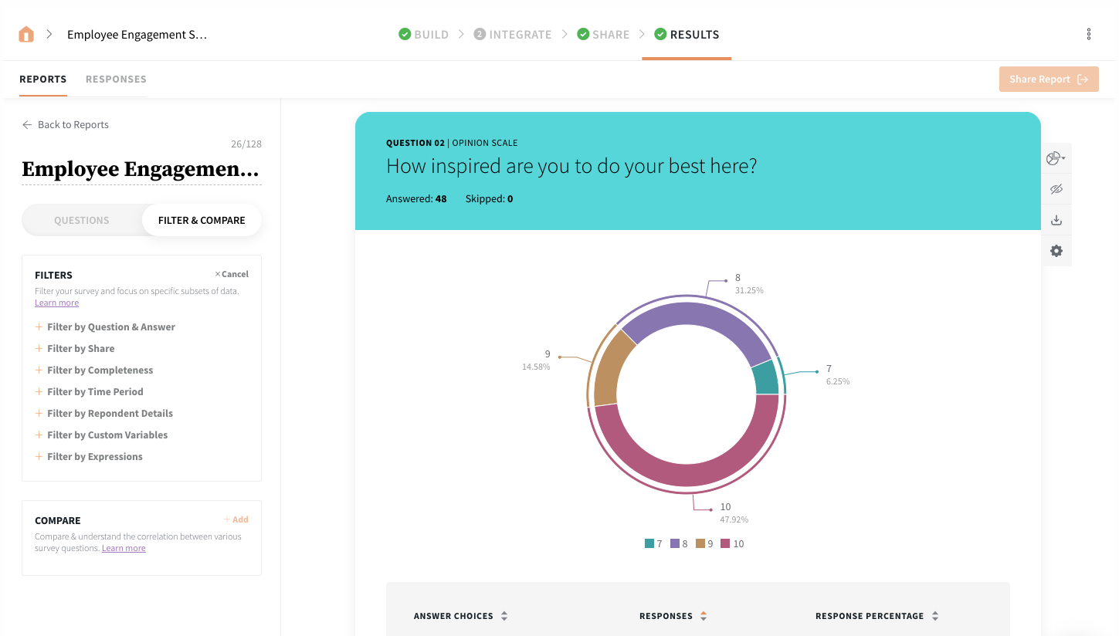Open Learn more link under Filters

point(56,302)
